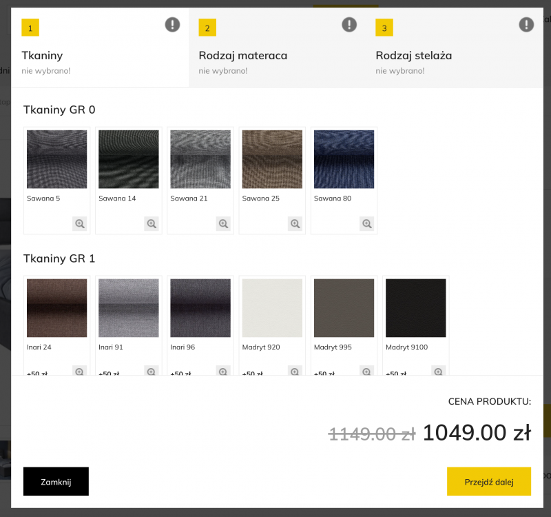Pick the Madryt 920 white swatch

tap(272, 308)
